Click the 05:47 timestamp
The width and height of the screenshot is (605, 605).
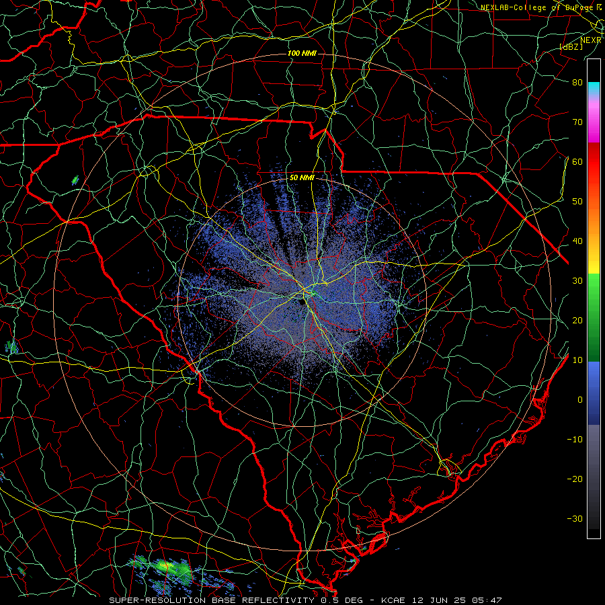click(x=488, y=600)
